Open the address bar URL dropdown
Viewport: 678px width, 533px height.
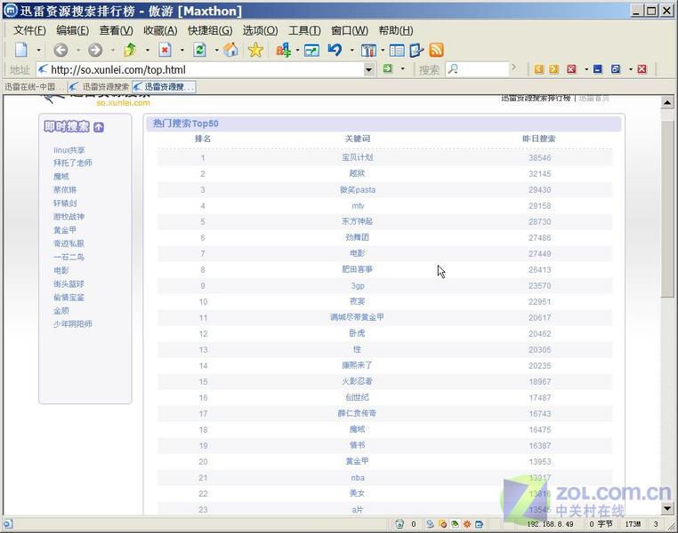(x=369, y=69)
